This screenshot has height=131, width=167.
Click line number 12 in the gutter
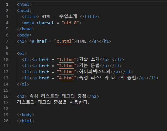pyautogui.click(x=6, y=72)
